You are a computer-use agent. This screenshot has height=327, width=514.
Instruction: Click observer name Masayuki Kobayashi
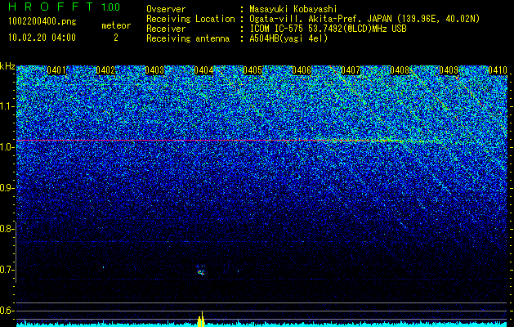[x=293, y=9]
